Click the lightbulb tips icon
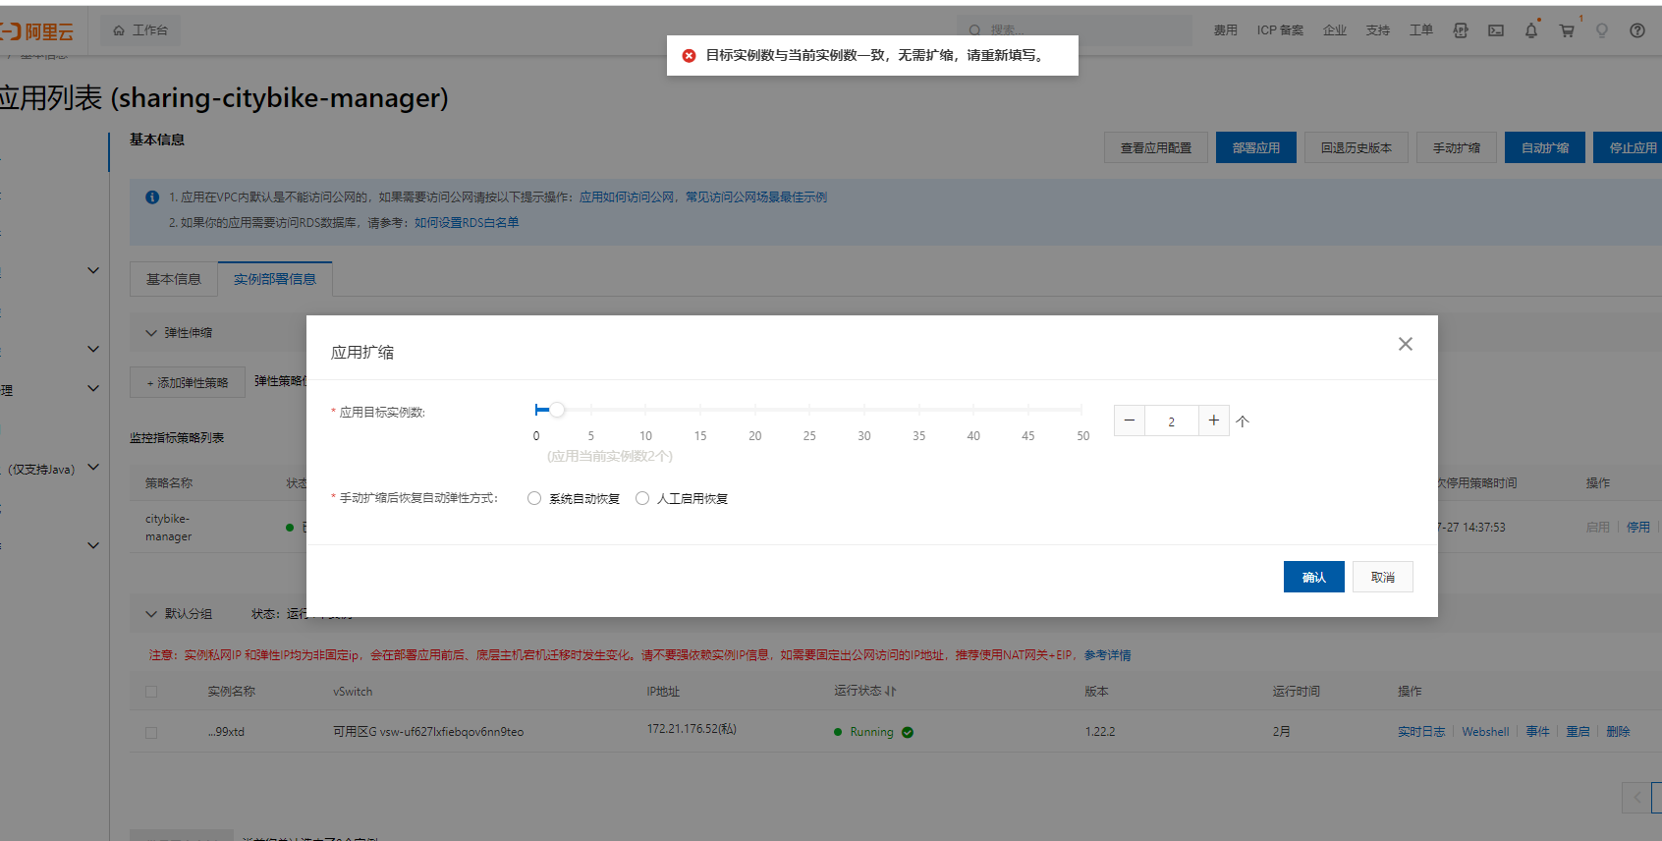The height and width of the screenshot is (841, 1662). [x=1602, y=30]
